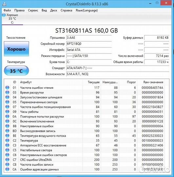Viewport: 174px width, 177px height.
Task: Open the Сервис menu
Action: point(33,10)
